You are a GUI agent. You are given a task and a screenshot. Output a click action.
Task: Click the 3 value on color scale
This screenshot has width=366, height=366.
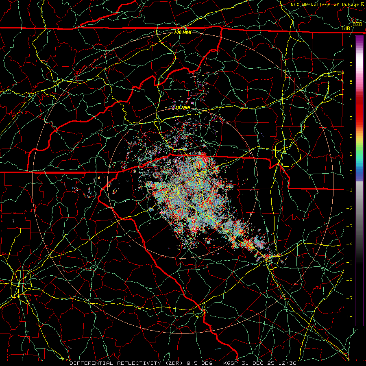[351, 118]
